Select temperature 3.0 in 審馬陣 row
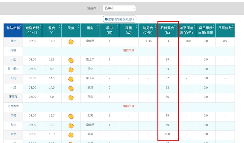The height and width of the screenshot is (143, 244). pos(52,97)
